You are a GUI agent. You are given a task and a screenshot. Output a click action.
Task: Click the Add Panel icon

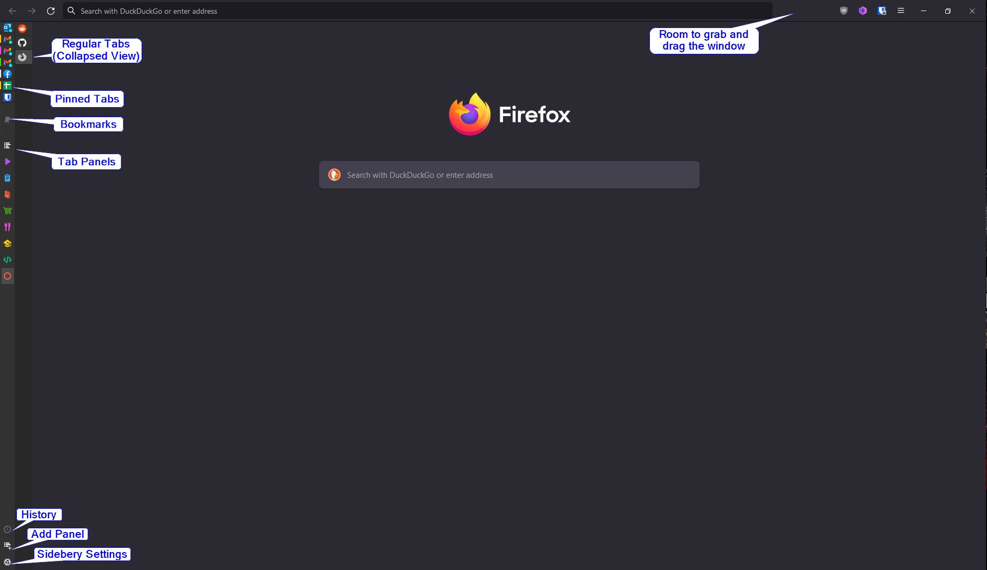click(x=7, y=545)
